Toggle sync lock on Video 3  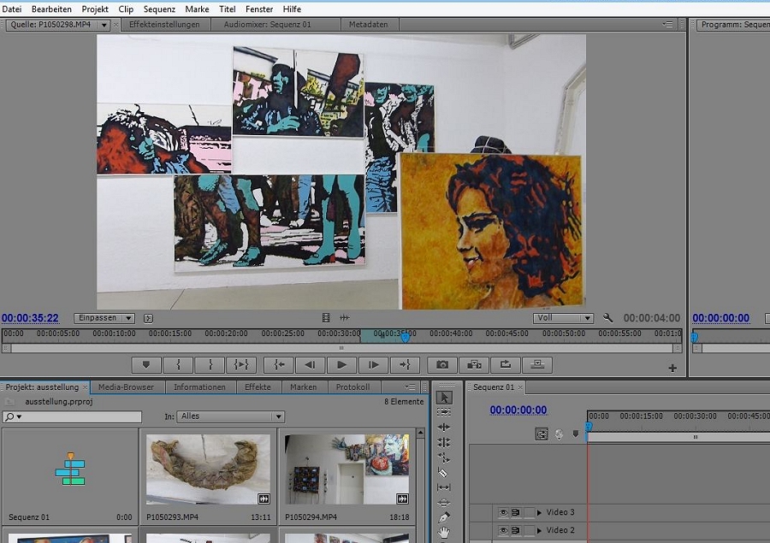516,512
